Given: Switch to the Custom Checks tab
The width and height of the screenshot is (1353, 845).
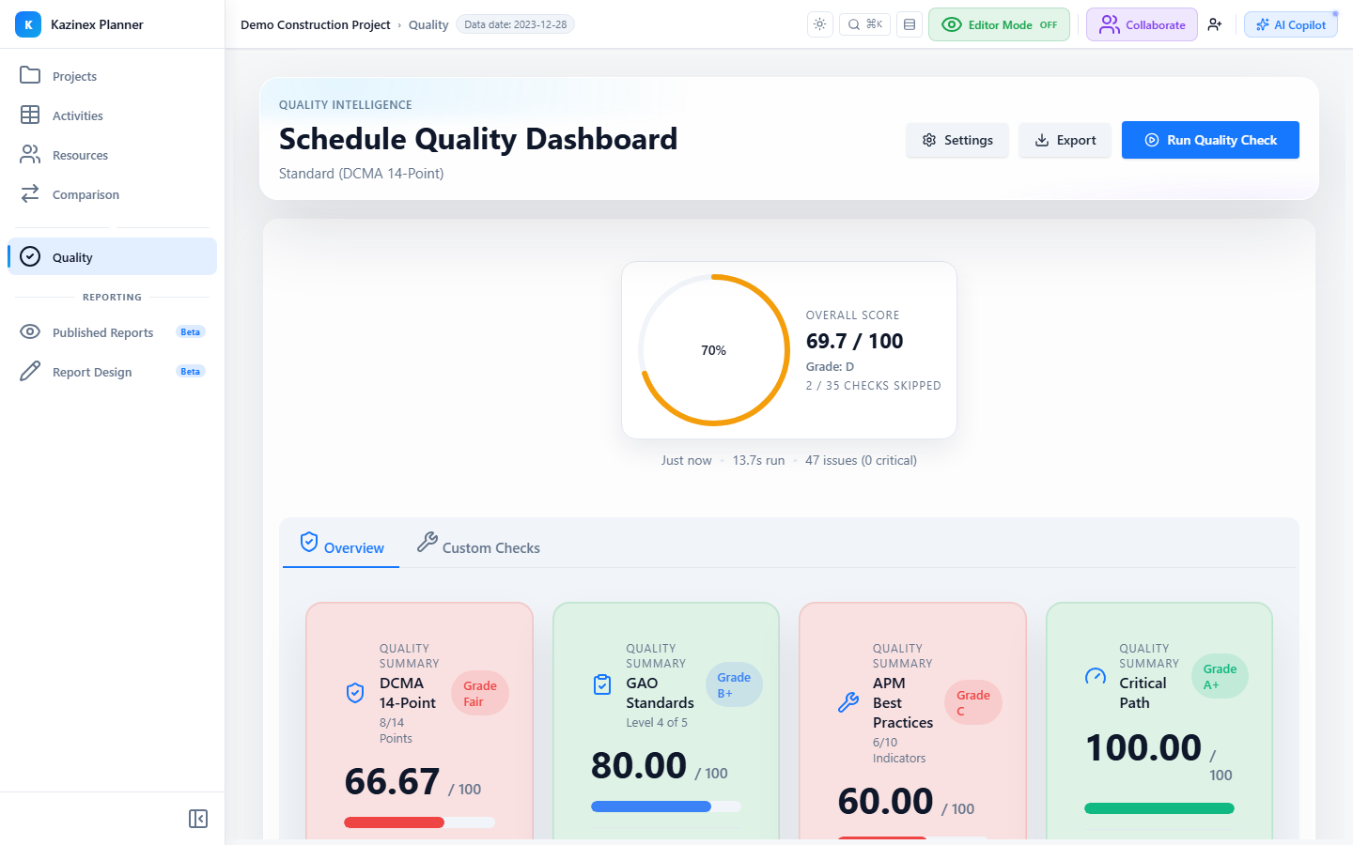Looking at the screenshot, I should tap(478, 545).
